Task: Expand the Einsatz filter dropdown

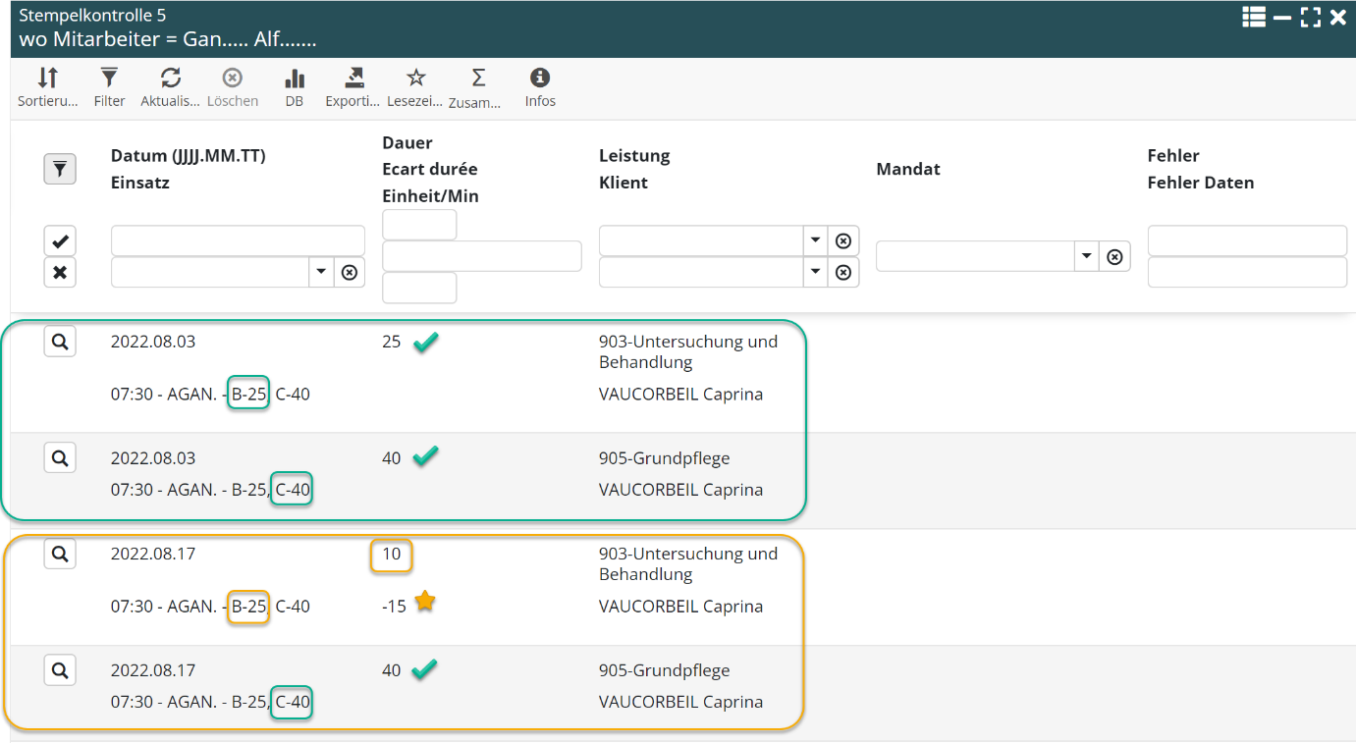Action: [x=321, y=272]
